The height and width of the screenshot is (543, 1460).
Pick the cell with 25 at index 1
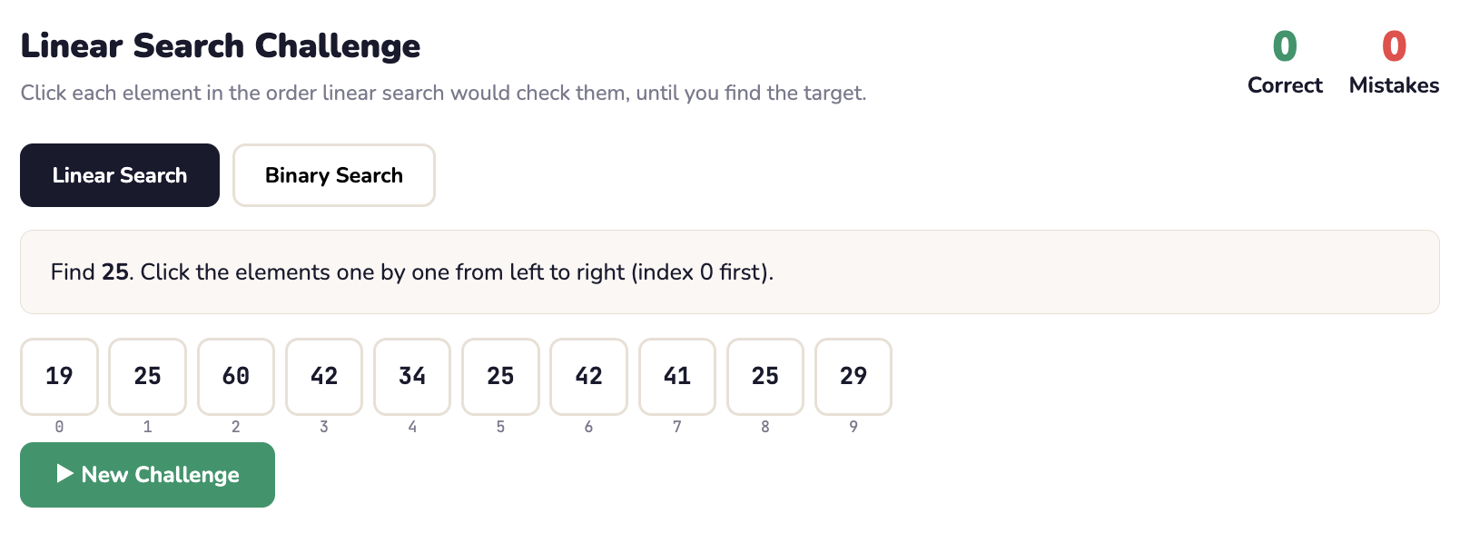click(147, 376)
